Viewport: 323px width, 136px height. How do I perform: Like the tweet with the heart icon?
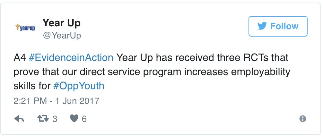74,119
